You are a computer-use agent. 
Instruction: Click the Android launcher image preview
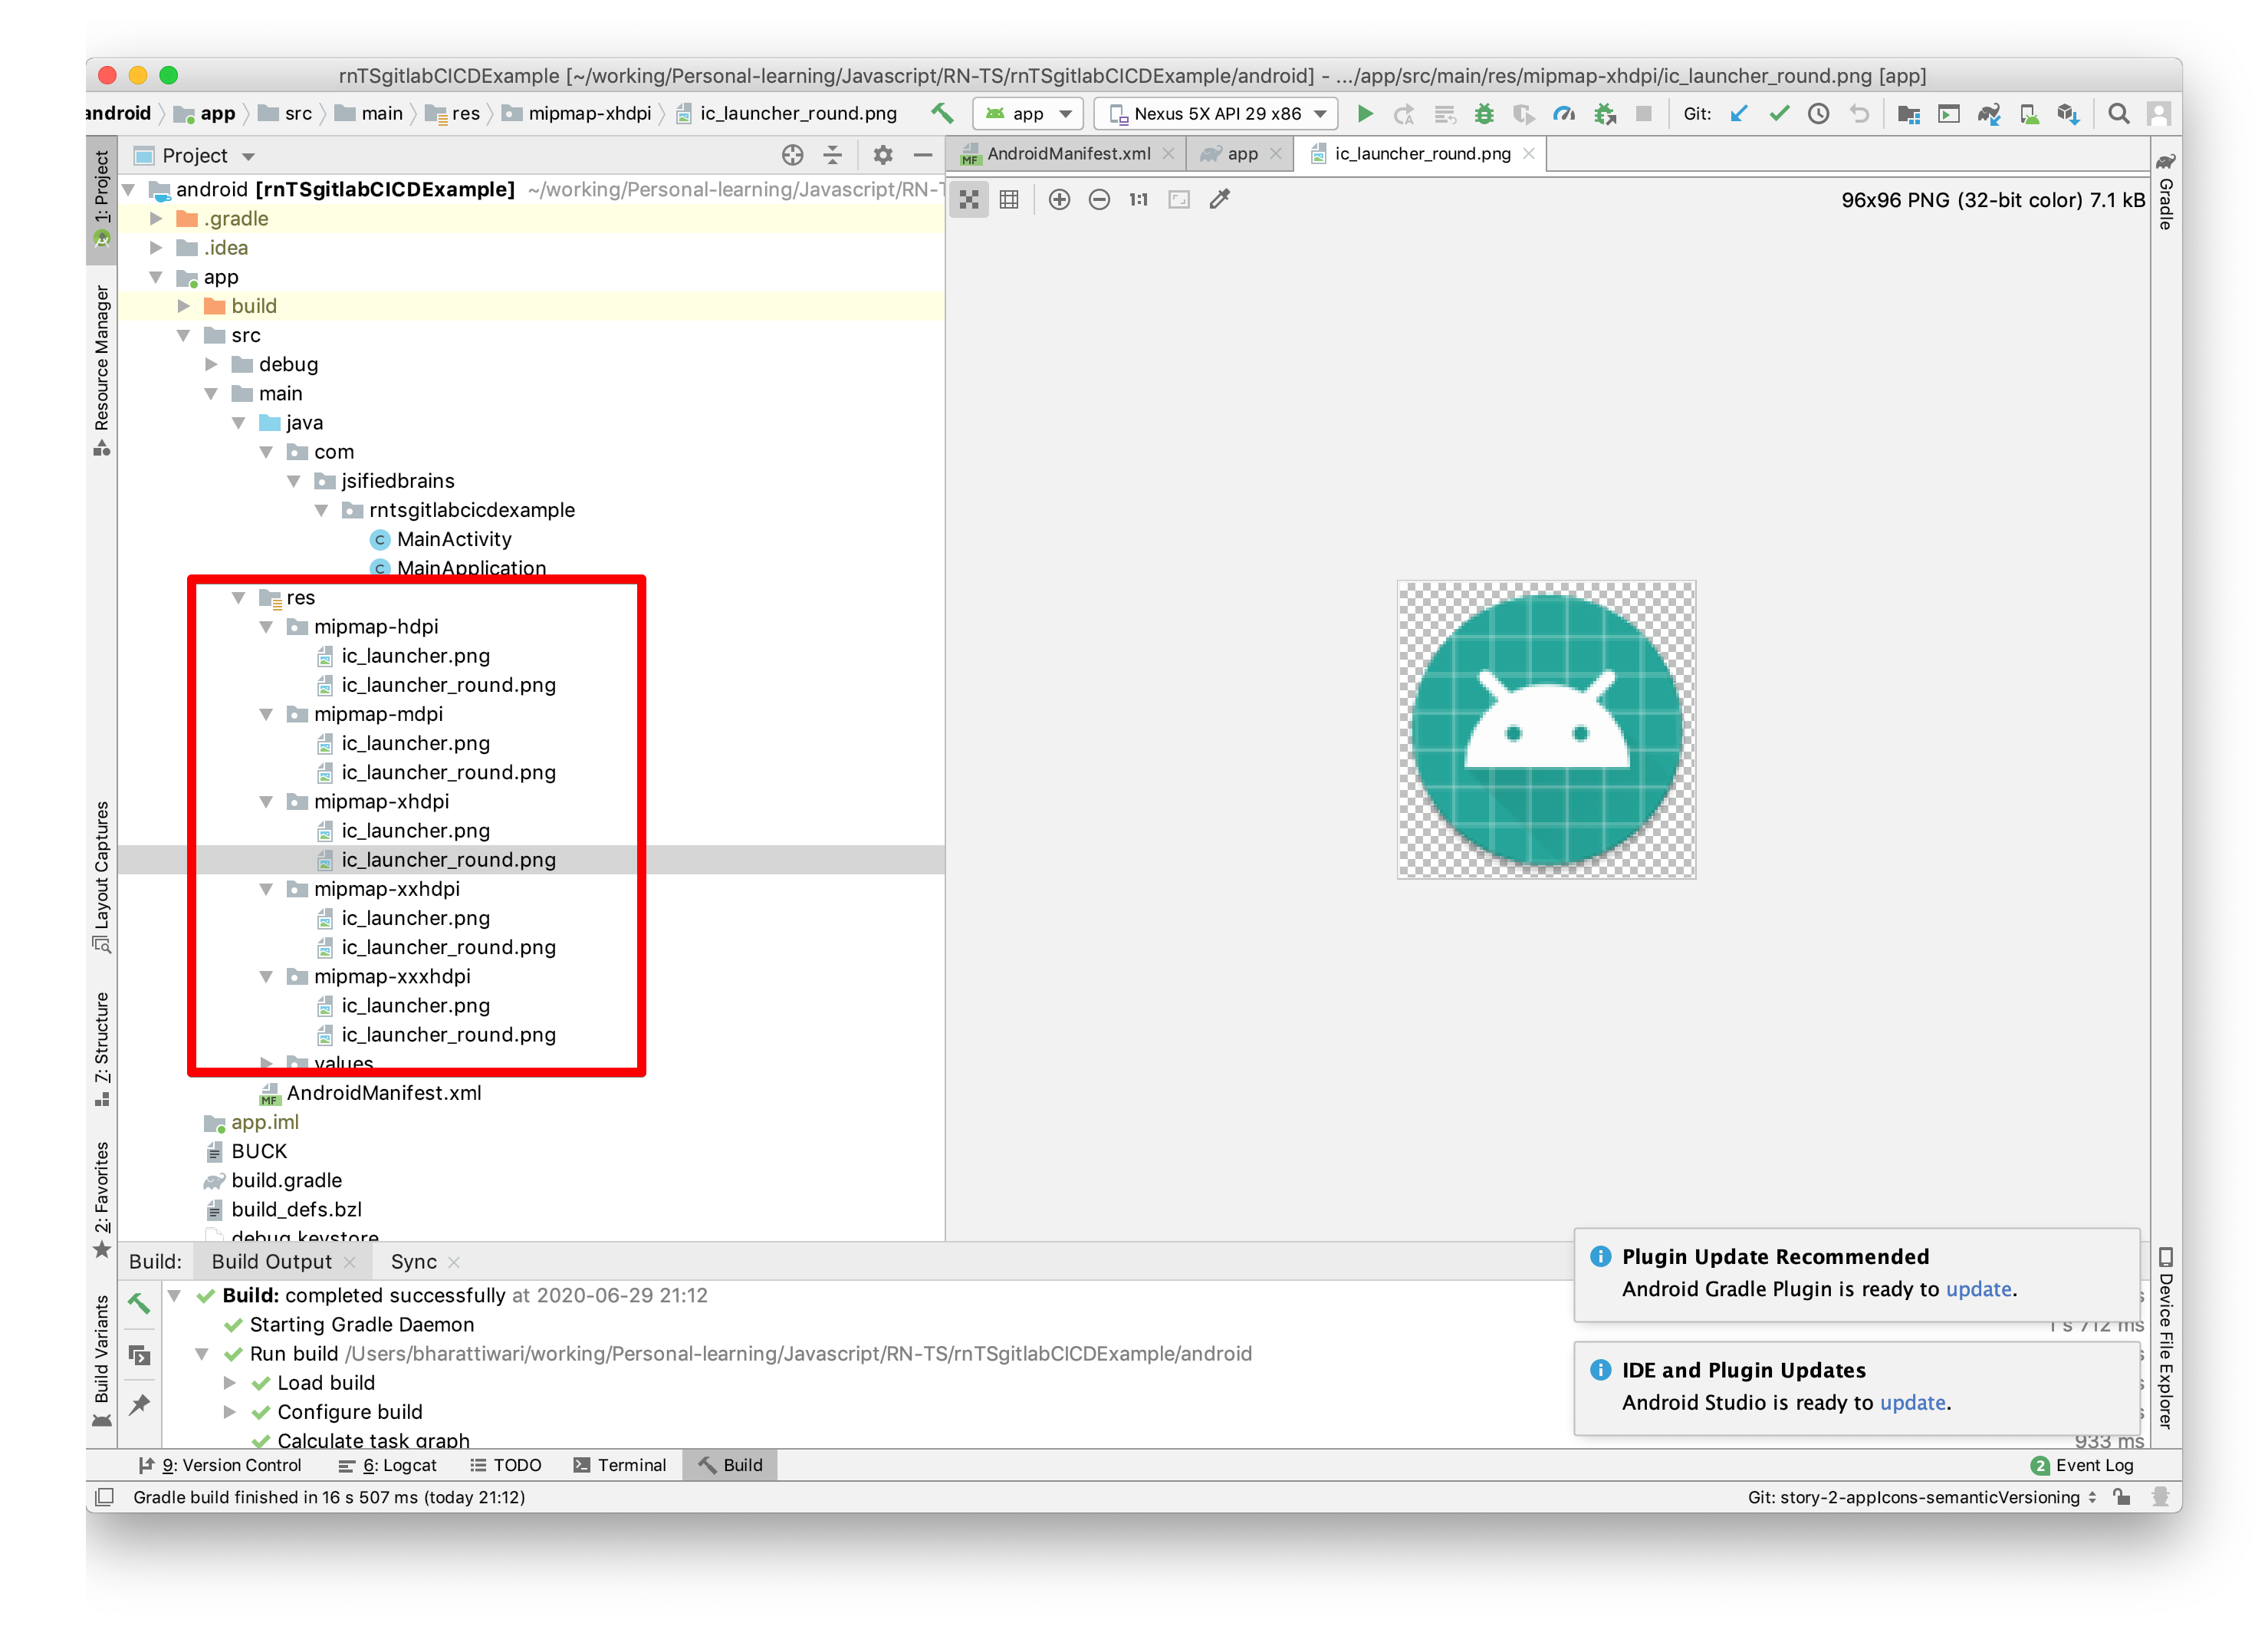pos(1546,729)
